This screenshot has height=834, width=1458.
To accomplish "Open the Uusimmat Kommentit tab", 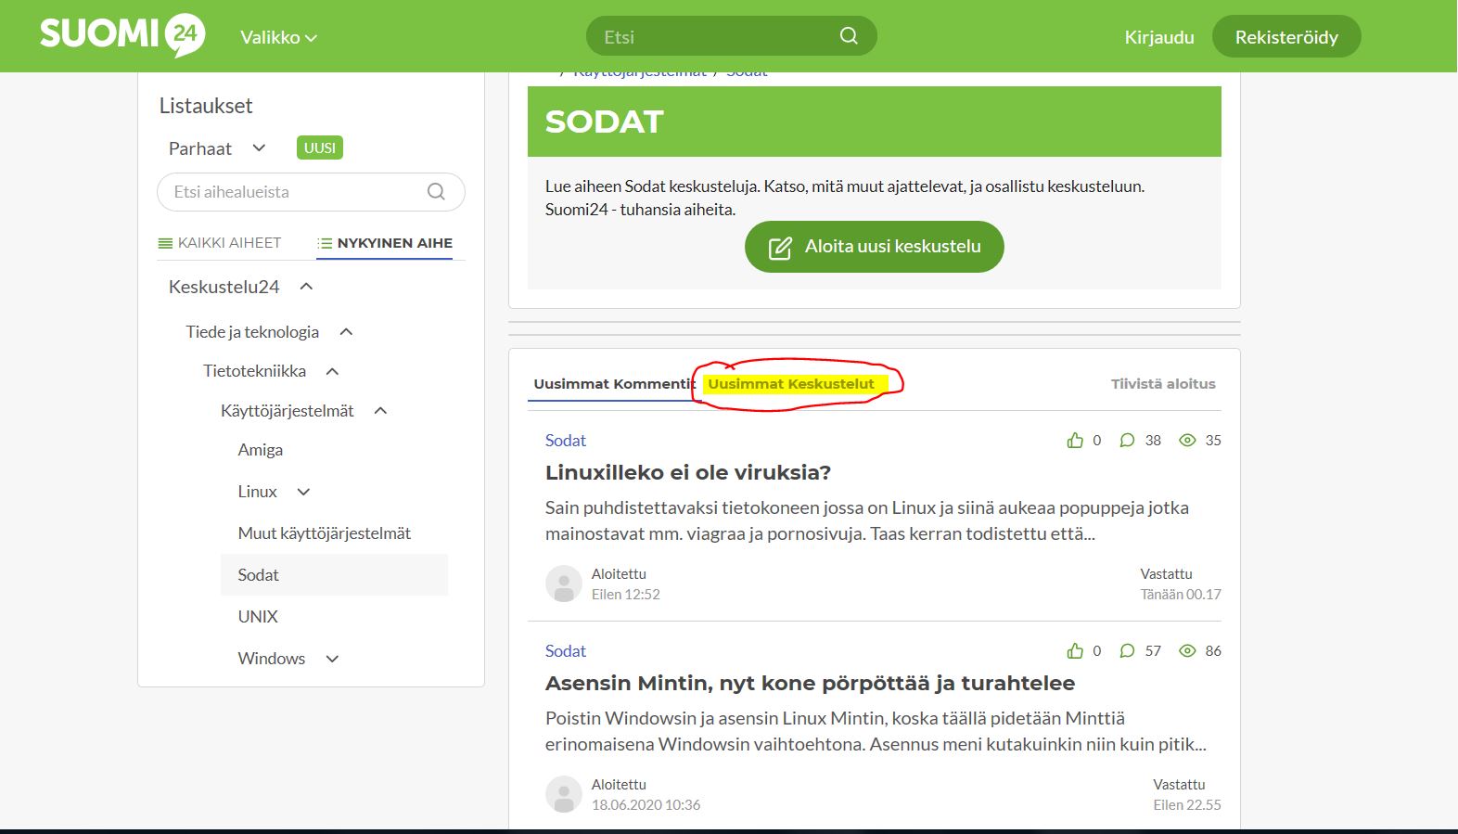I will pyautogui.click(x=612, y=384).
